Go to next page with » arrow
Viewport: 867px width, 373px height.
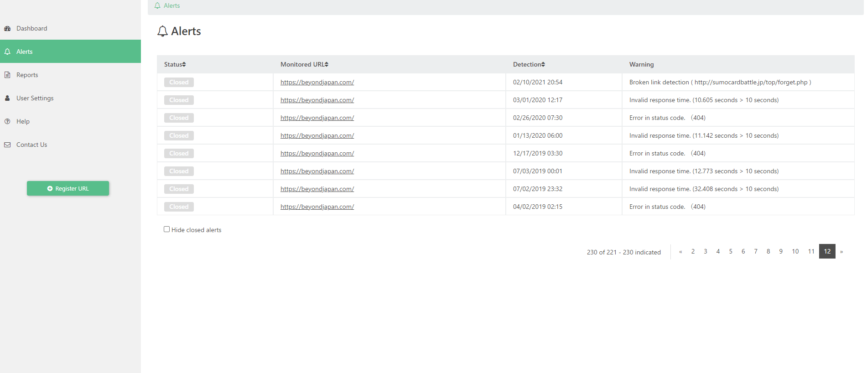841,251
